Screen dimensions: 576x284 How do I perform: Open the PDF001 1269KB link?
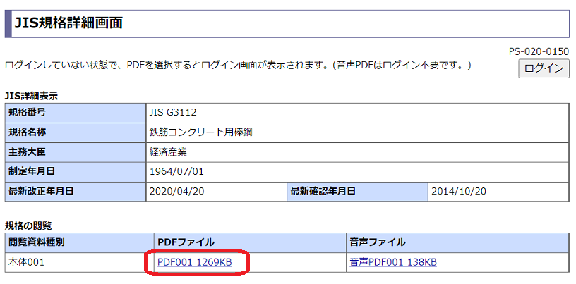pyautogui.click(x=195, y=262)
